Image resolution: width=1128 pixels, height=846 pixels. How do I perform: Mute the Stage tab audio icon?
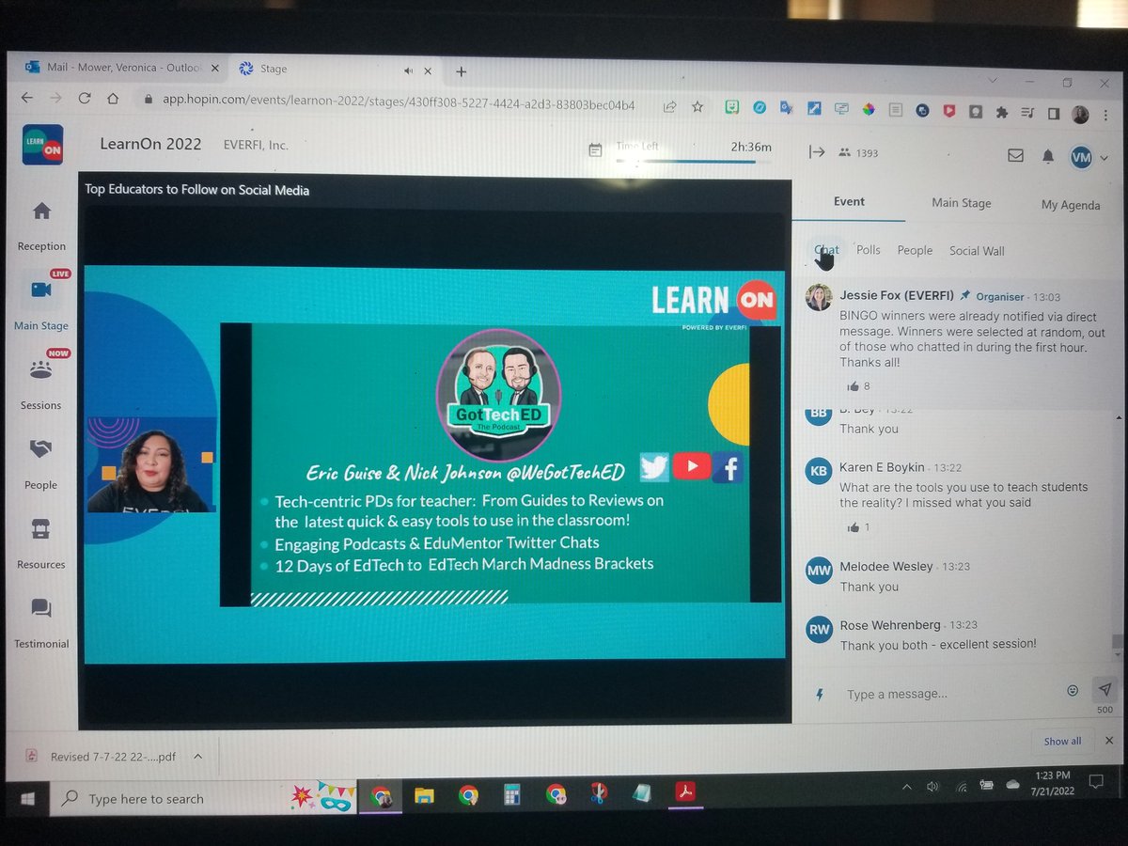click(x=409, y=70)
